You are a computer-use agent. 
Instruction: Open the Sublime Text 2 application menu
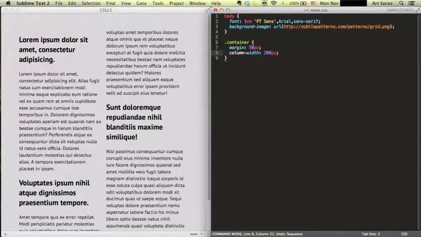pos(33,3)
